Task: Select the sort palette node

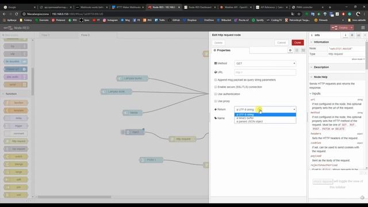Action: coord(16,195)
